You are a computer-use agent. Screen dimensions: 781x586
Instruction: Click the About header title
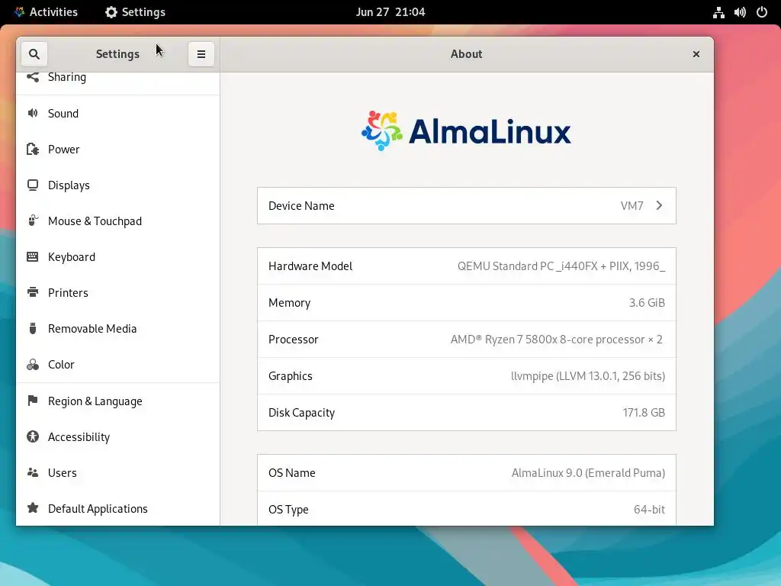tap(466, 54)
